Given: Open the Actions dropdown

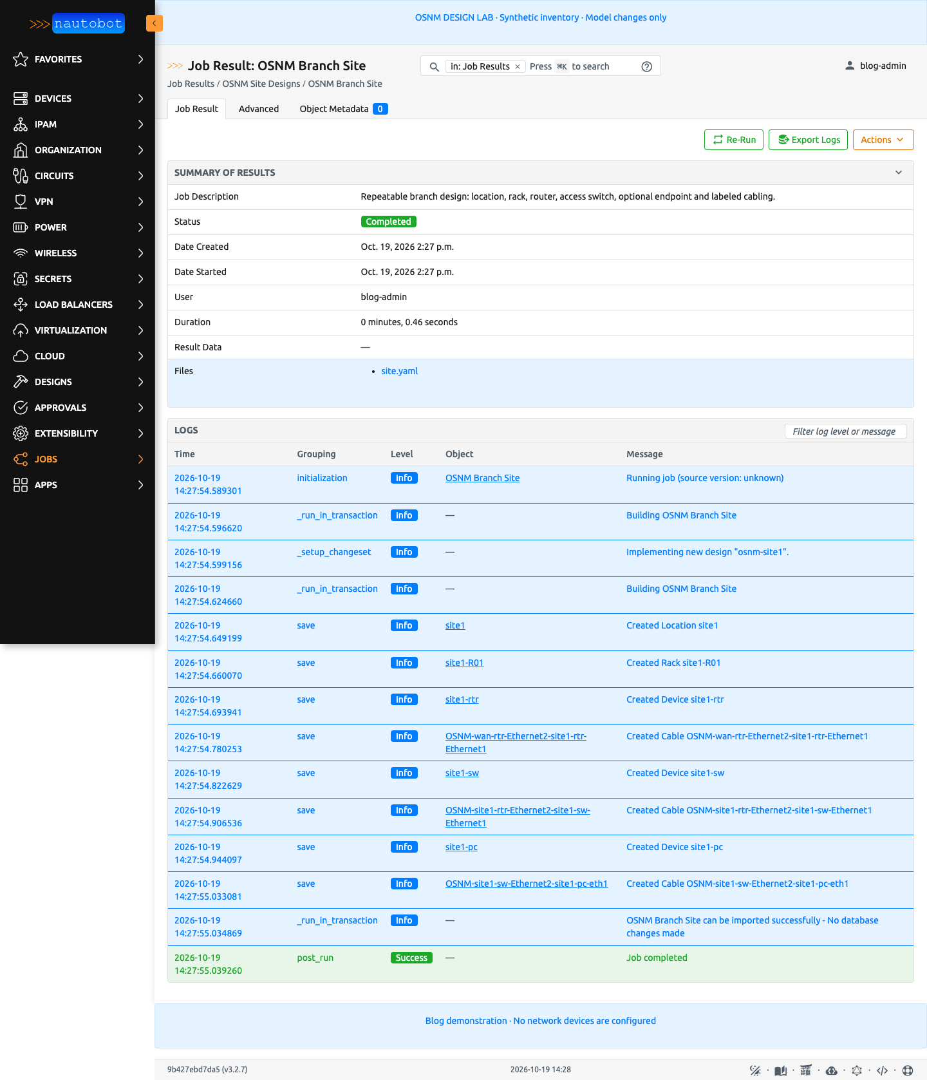Looking at the screenshot, I should tap(883, 140).
